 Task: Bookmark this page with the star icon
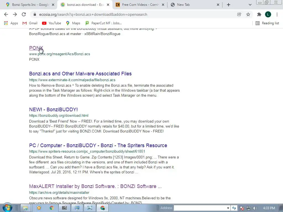click(x=248, y=14)
